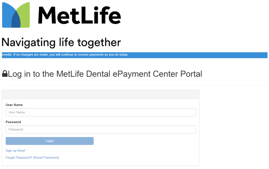
Task: Click the "User Name" field label
Action: tap(13, 104)
